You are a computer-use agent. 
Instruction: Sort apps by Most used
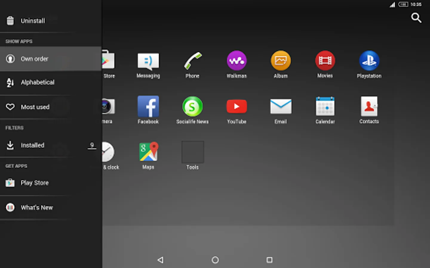[x=51, y=107]
